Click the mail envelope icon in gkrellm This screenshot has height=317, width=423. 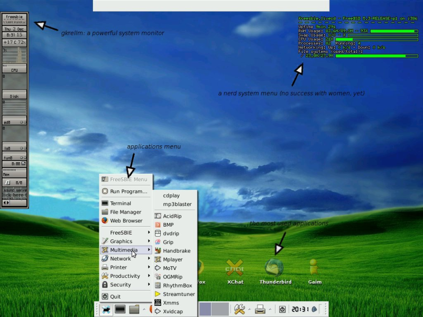click(x=23, y=163)
